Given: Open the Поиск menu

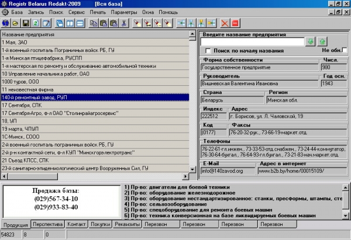Looking at the screenshot, I should pos(56,12).
